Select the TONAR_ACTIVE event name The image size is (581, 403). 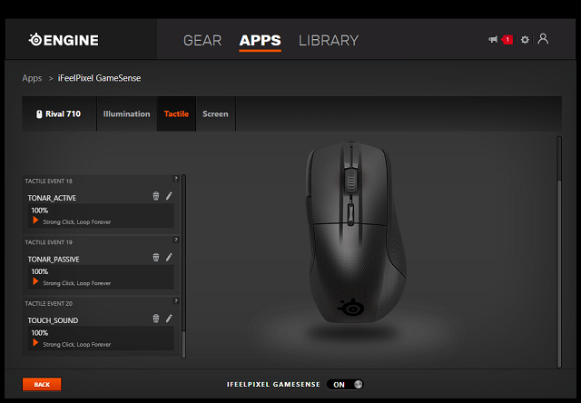52,198
